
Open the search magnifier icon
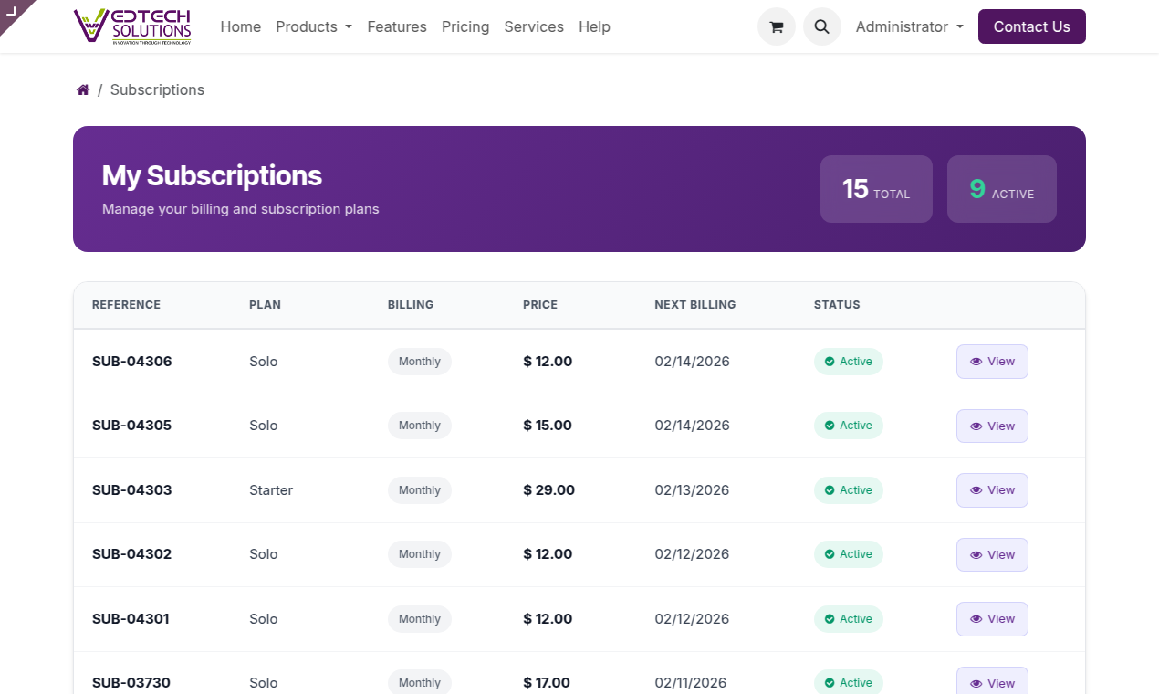point(821,26)
